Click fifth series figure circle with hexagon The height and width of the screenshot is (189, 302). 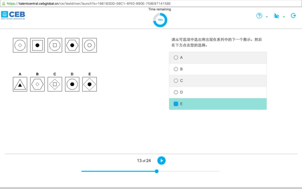(x=89, y=45)
